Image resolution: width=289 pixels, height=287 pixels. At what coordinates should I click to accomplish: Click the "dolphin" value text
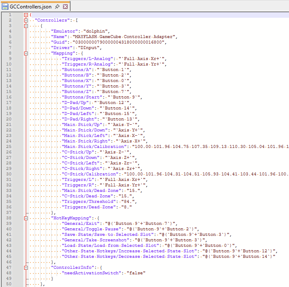coord(97,31)
